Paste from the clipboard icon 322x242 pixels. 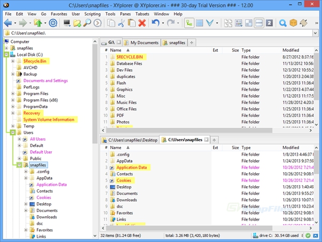click(131, 23)
